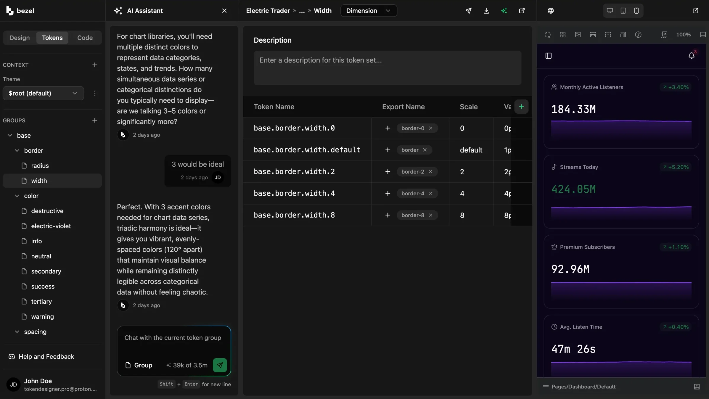Click the 100% zoom level
This screenshot has width=709, height=399.
[x=683, y=35]
